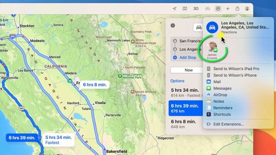Image resolution: width=276 pixels, height=155 pixels.
Task: Click the Edit Extensions icon
Action: [x=209, y=124]
